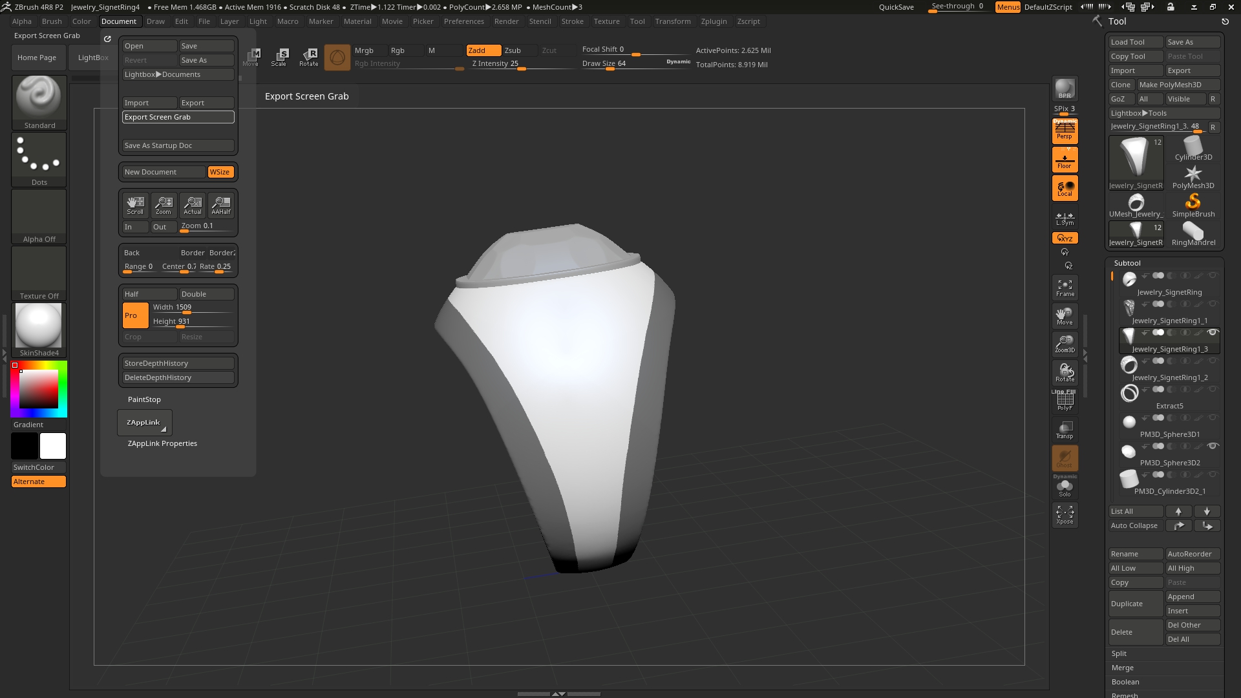Open the Render menu

click(x=506, y=21)
